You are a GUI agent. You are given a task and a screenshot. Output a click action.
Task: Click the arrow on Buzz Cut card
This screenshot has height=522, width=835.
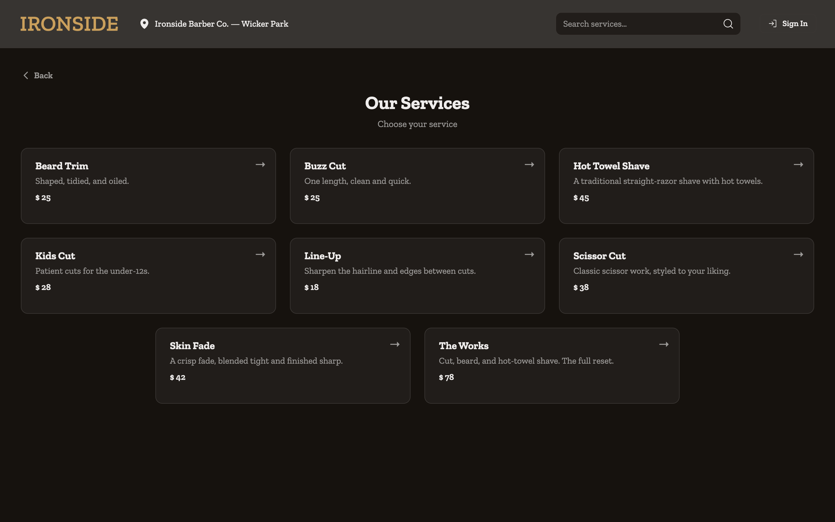pyautogui.click(x=529, y=165)
